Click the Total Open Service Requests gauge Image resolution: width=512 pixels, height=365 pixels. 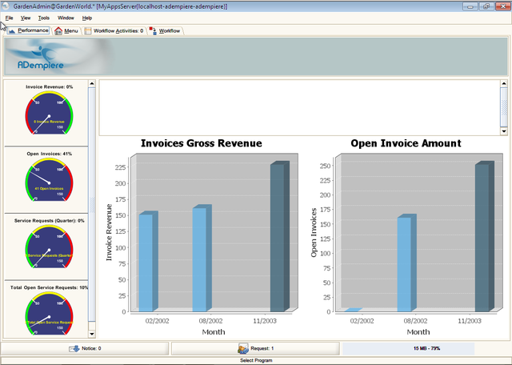(x=49, y=314)
